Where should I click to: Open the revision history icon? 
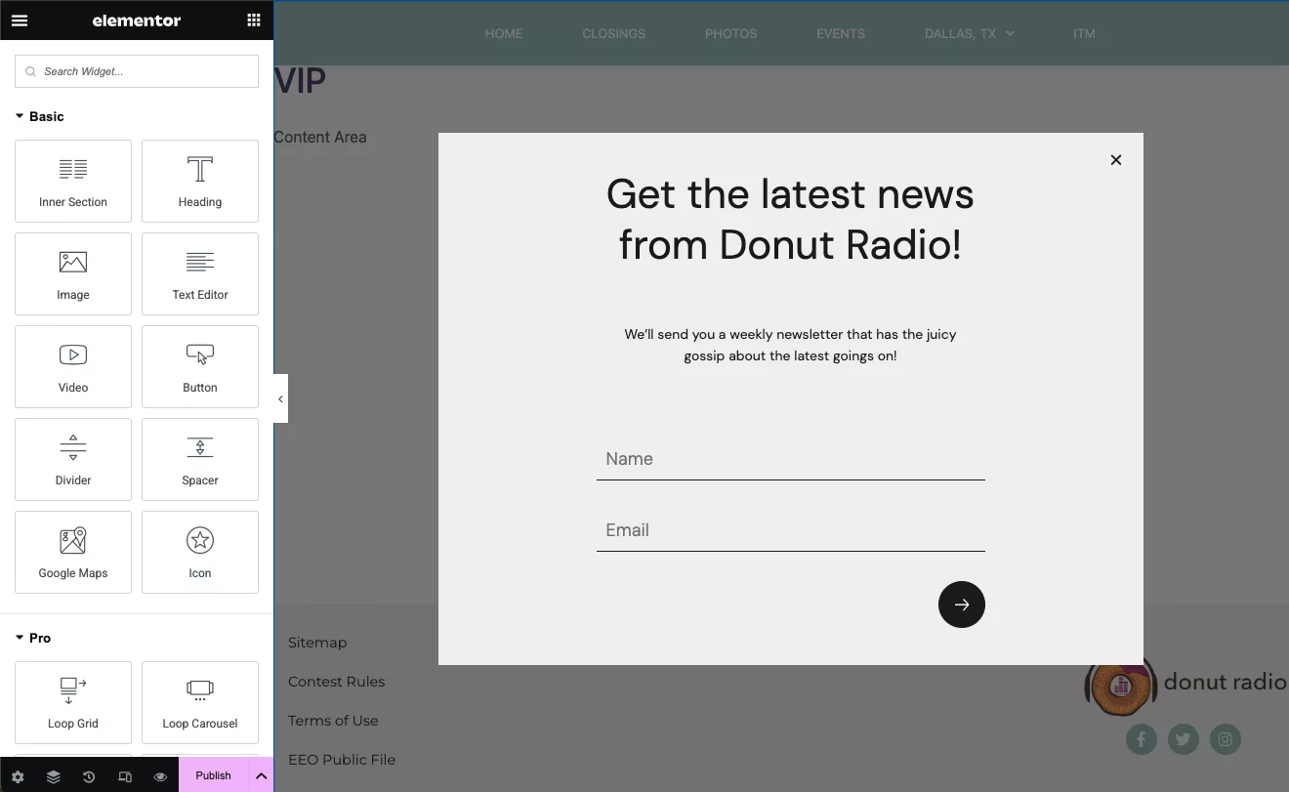pos(89,776)
